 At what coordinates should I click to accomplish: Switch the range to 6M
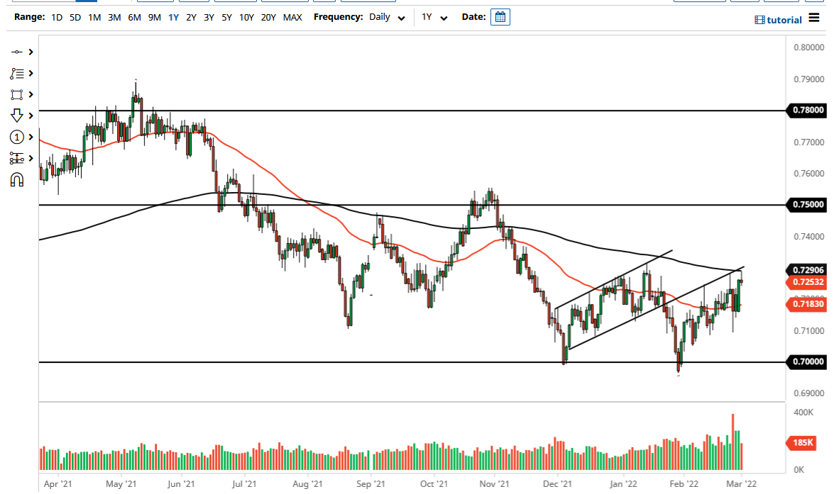133,16
